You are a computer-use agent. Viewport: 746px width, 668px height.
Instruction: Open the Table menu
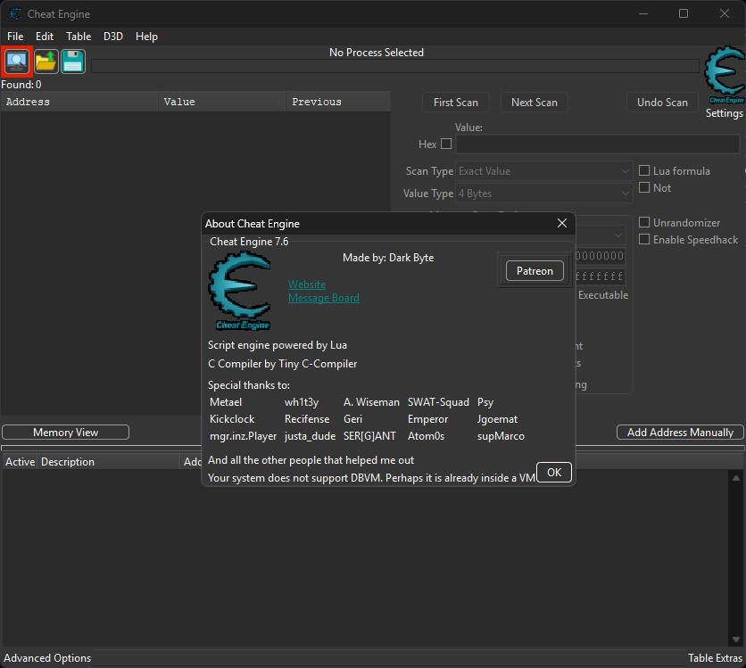coord(79,37)
